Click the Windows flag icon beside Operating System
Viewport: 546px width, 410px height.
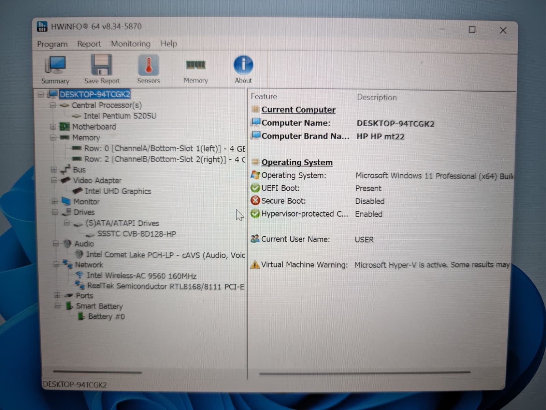click(255, 175)
